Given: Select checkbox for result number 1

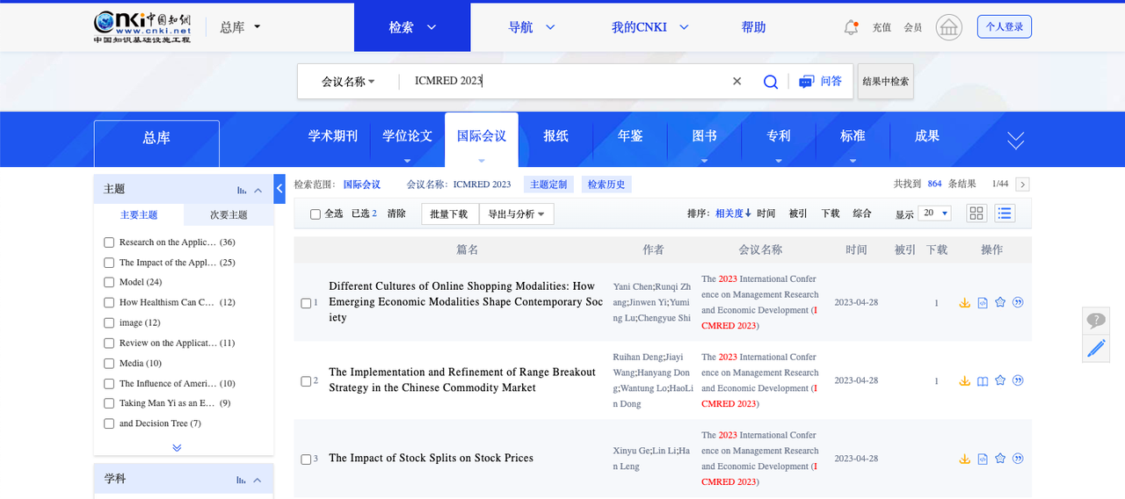Looking at the screenshot, I should coord(306,303).
